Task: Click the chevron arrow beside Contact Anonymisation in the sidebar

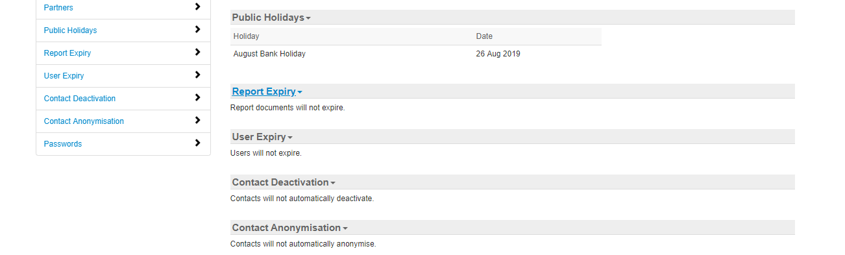Action: 198,121
